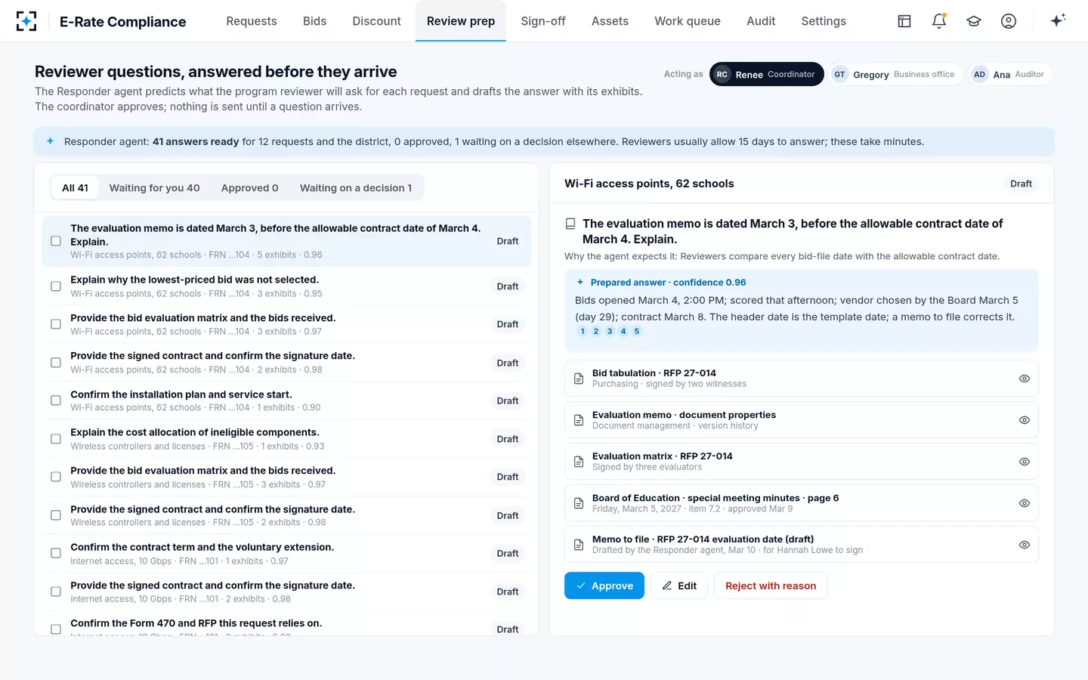This screenshot has height=680, width=1088.
Task: Preview the Bid tabulation exhibit via eye icon
Action: [1025, 379]
